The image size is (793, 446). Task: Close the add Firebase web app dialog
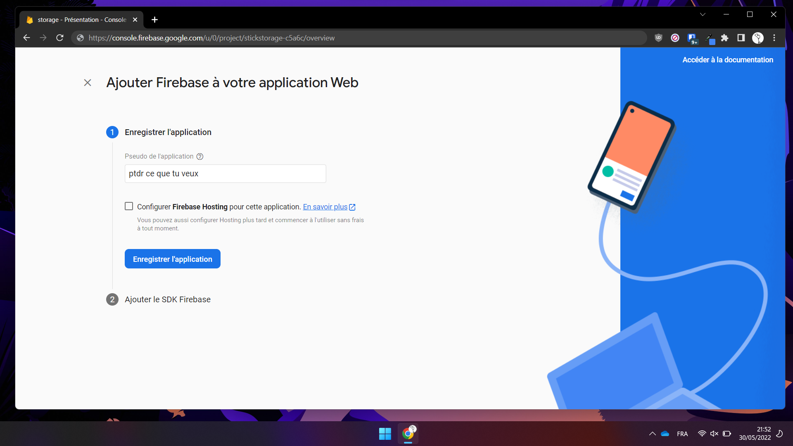pyautogui.click(x=88, y=83)
